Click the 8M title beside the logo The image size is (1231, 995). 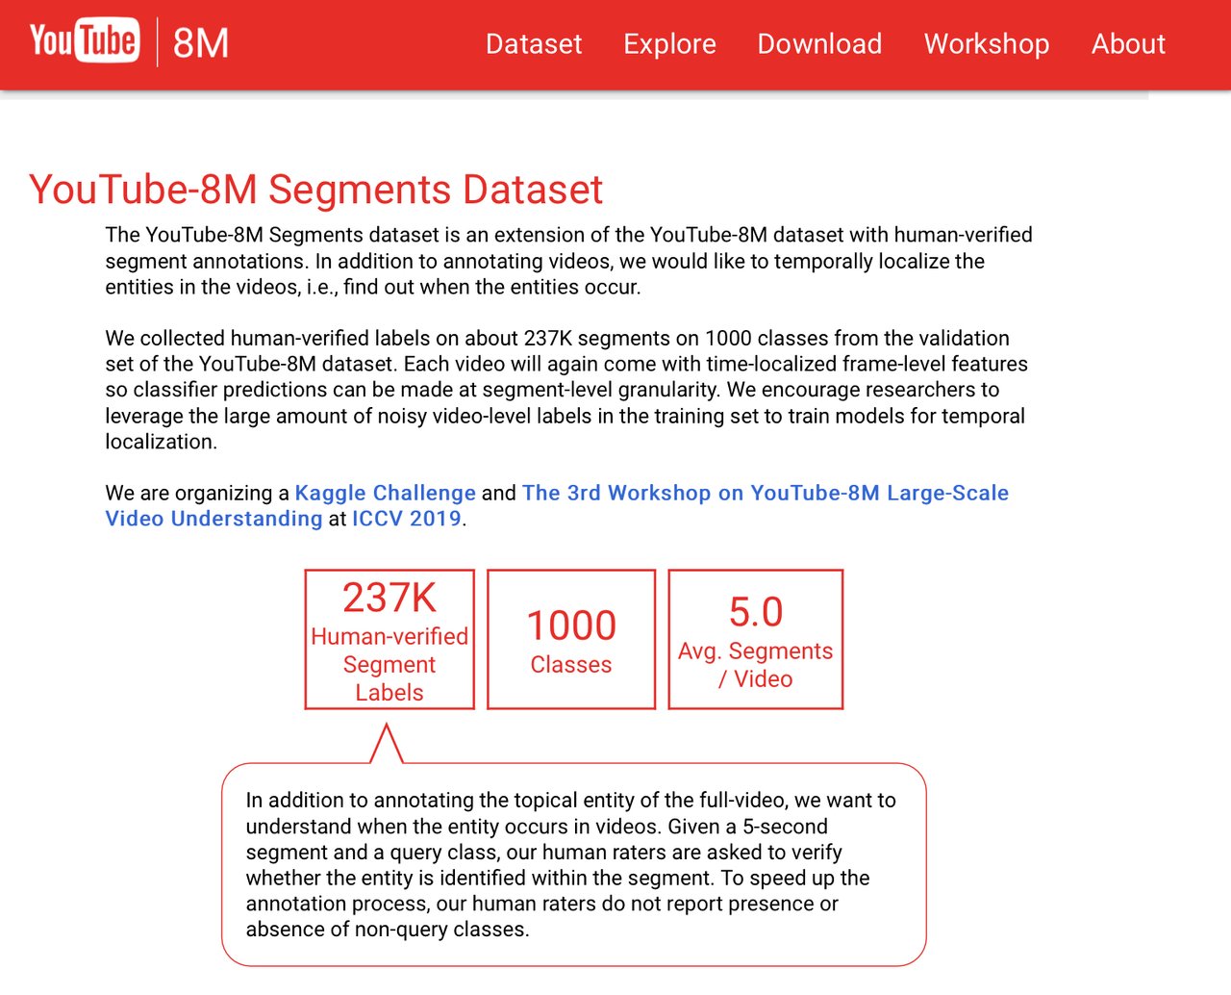pyautogui.click(x=201, y=43)
